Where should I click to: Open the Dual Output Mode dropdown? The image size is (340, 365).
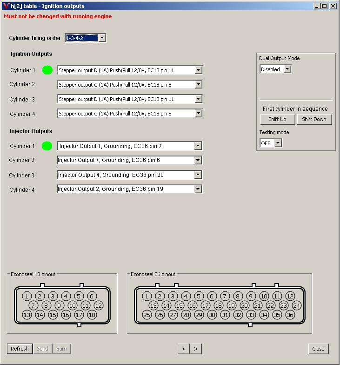click(x=287, y=69)
